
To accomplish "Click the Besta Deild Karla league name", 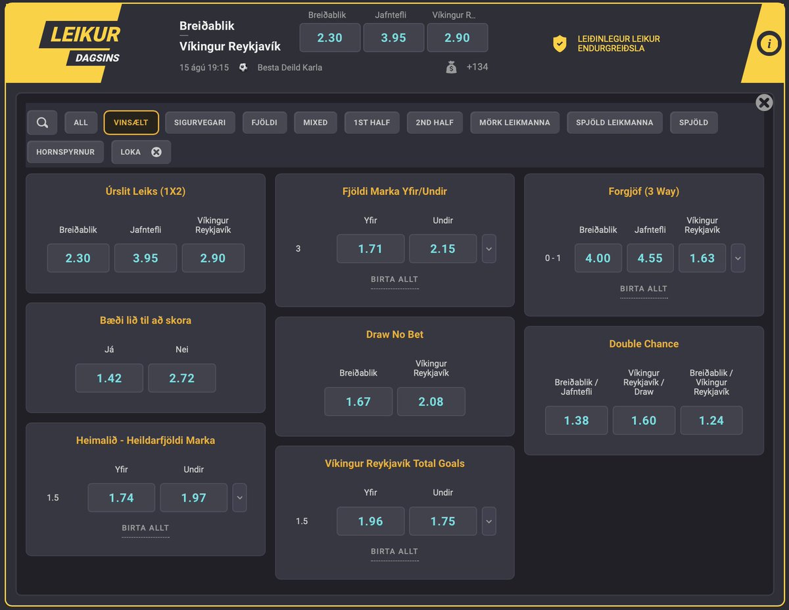I will (290, 67).
